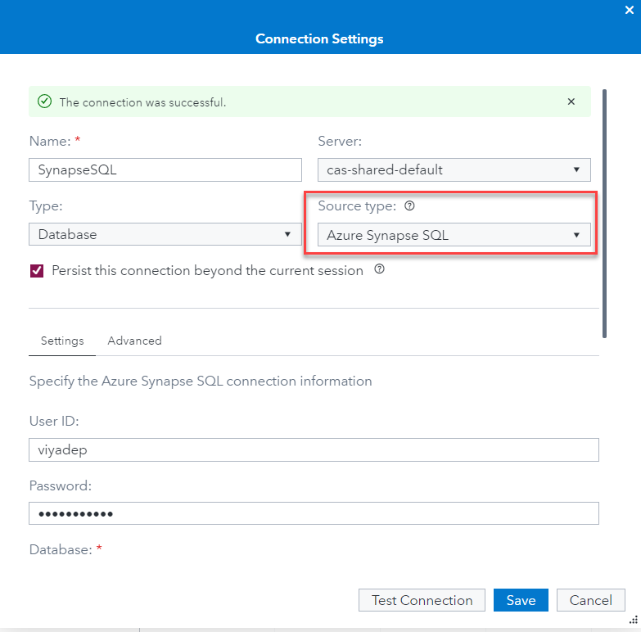The width and height of the screenshot is (641, 632).
Task: Click the User ID field viyadep
Action: coord(314,449)
